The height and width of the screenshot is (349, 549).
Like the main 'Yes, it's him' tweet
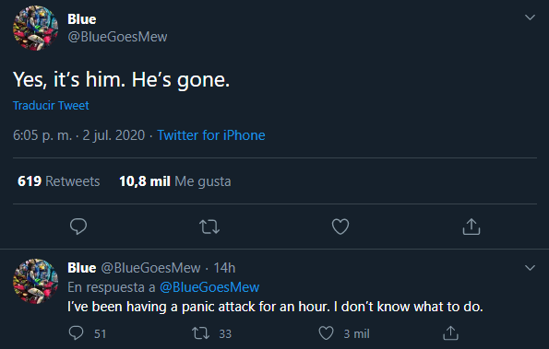[x=340, y=227]
